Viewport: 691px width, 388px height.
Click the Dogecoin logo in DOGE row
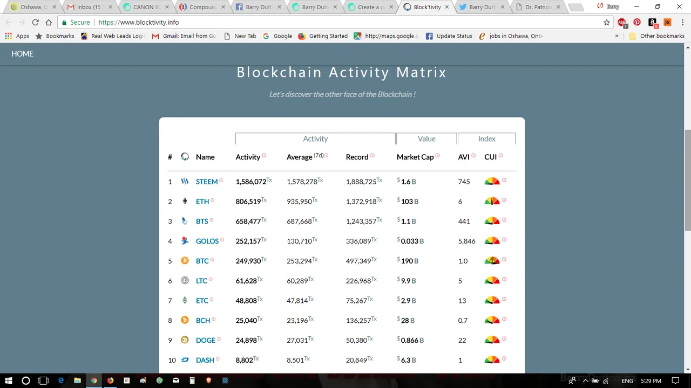point(185,340)
